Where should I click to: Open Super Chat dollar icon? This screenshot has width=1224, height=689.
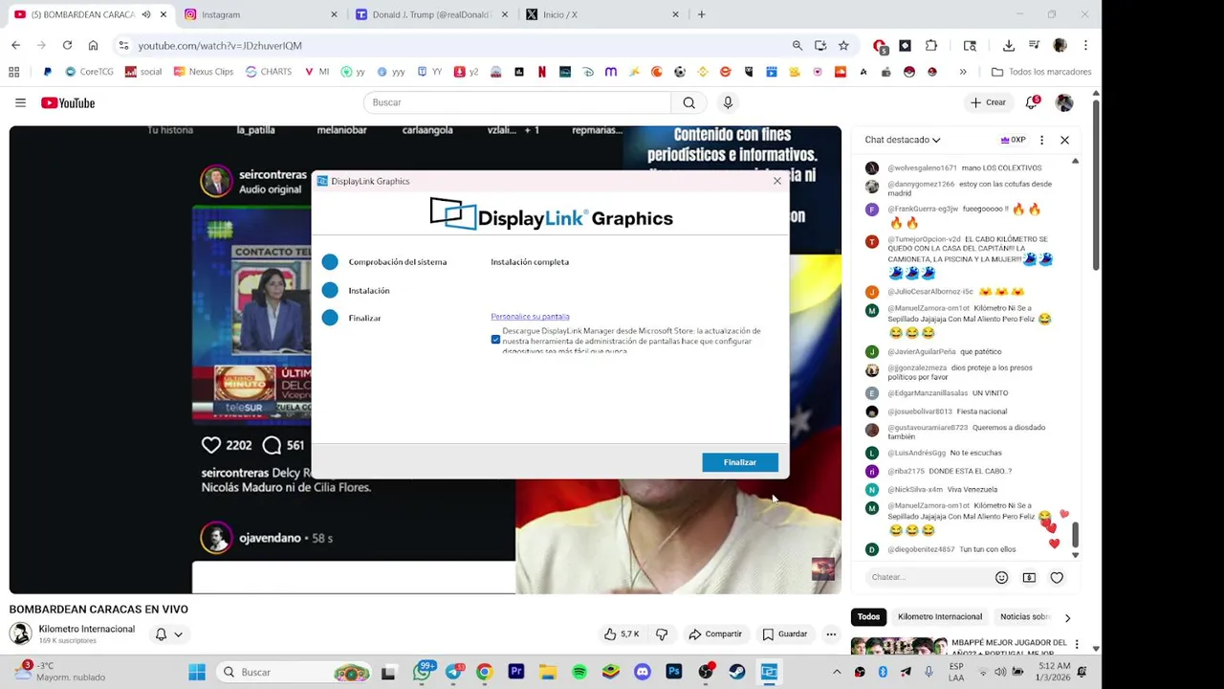(x=1029, y=577)
